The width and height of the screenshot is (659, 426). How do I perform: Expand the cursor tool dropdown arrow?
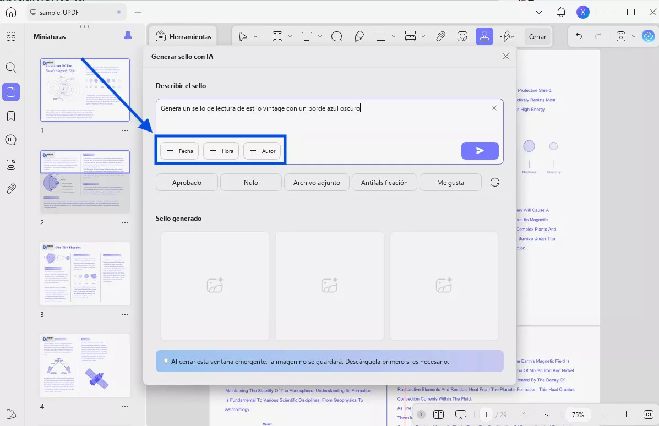click(255, 36)
